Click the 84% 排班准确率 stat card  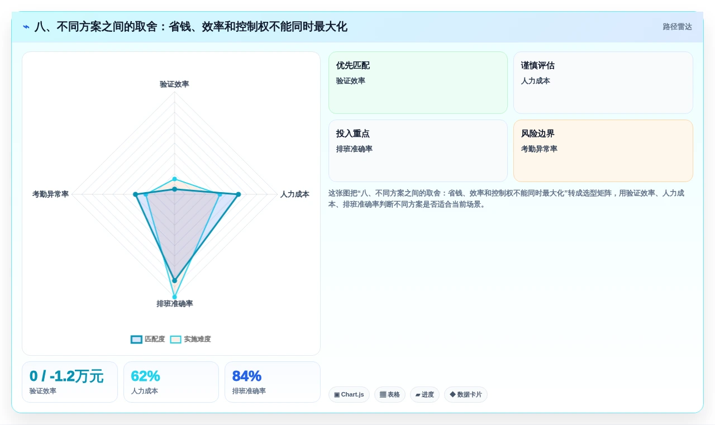click(x=273, y=382)
